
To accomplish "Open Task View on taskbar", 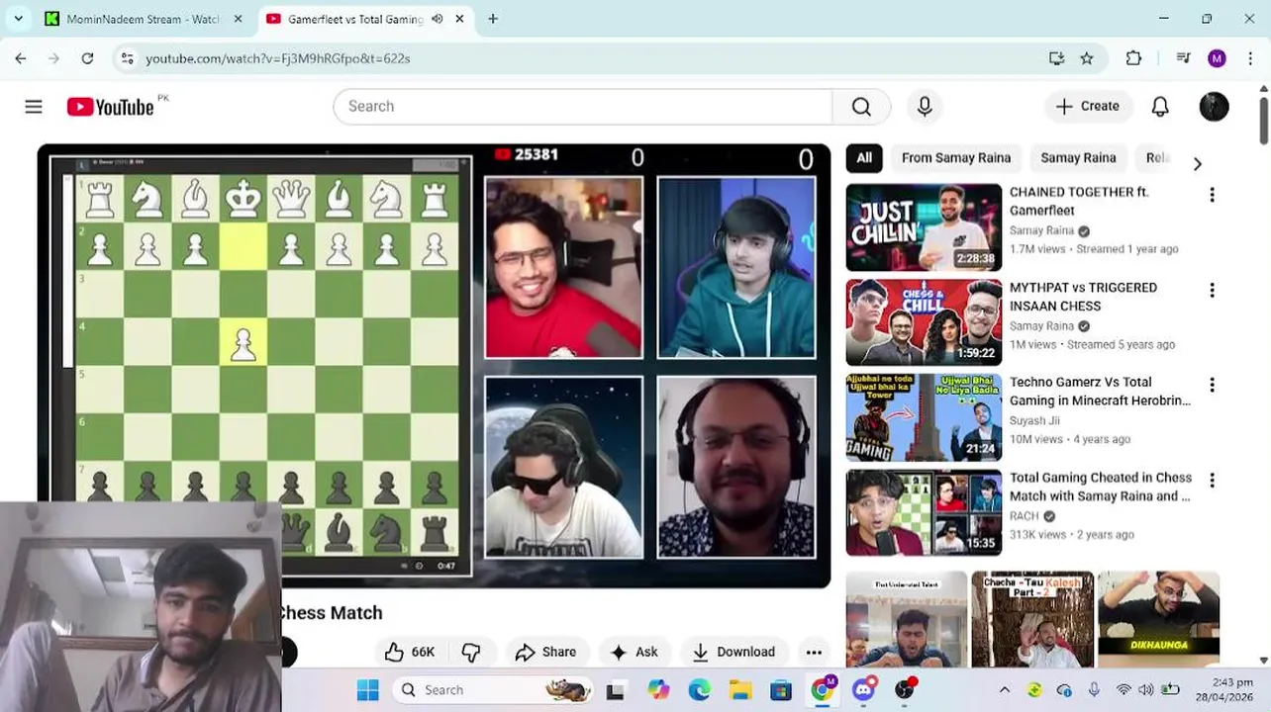I will point(616,690).
